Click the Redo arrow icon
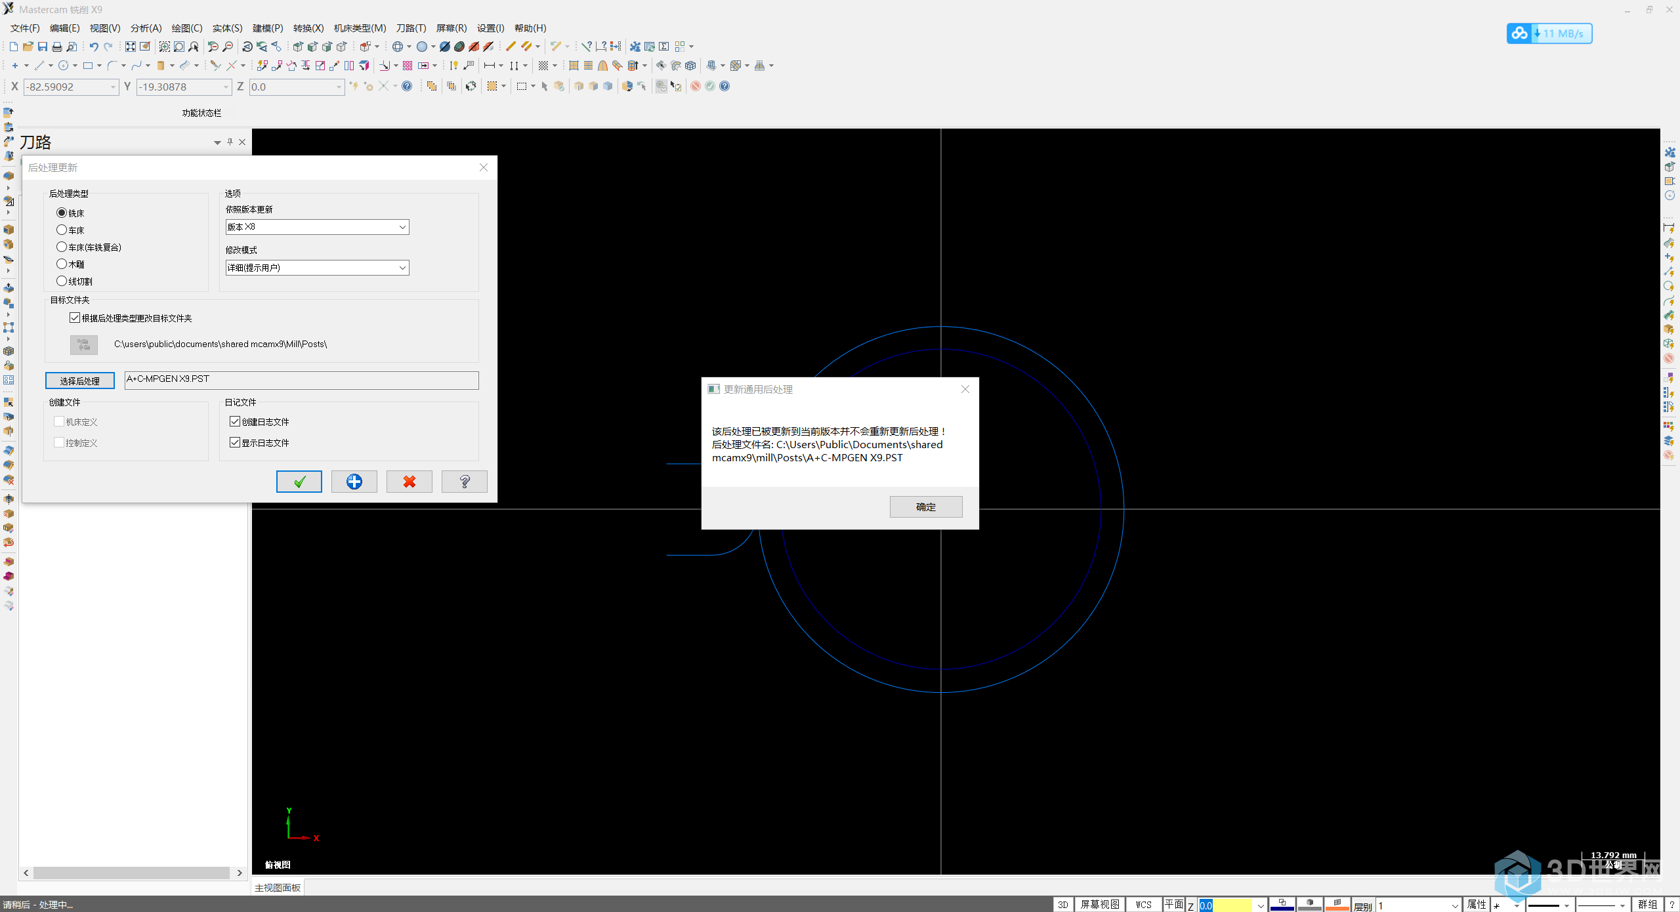Viewport: 1680px width, 912px height. tap(108, 47)
